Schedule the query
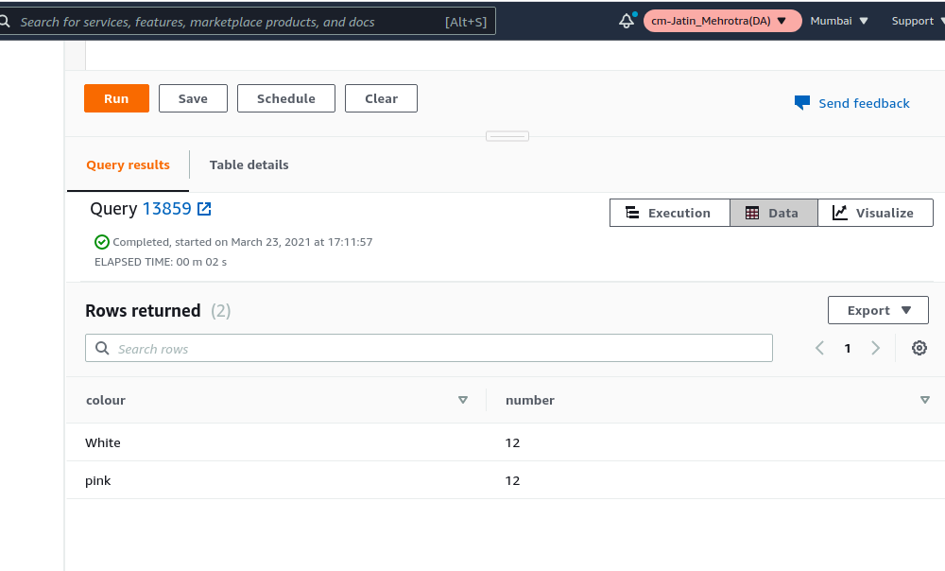 [x=286, y=98]
